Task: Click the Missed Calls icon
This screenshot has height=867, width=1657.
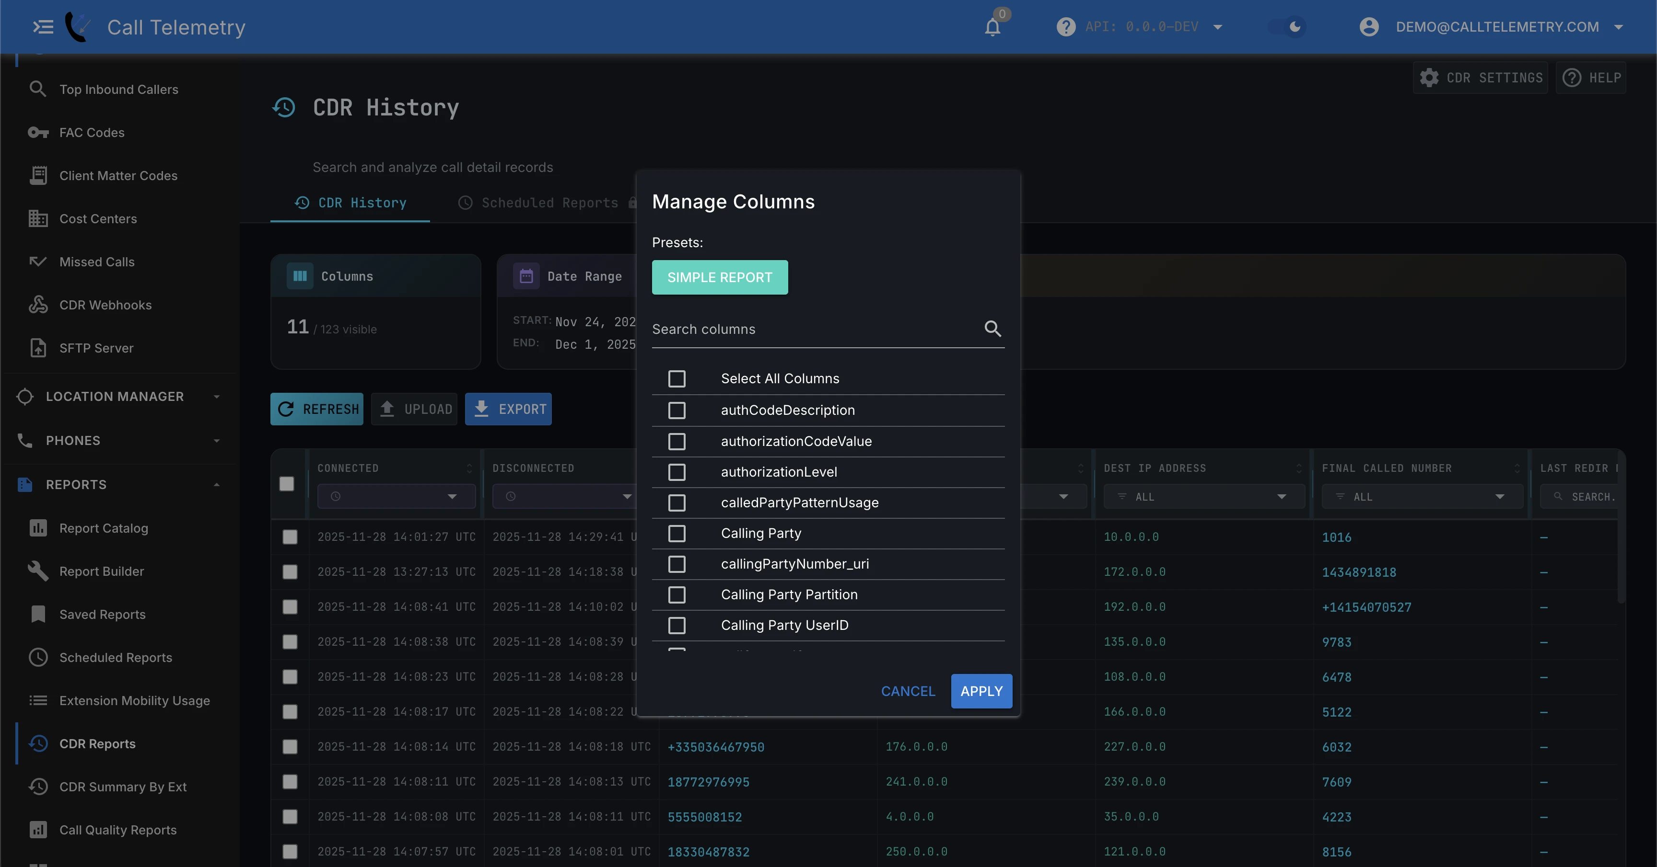Action: click(x=38, y=262)
